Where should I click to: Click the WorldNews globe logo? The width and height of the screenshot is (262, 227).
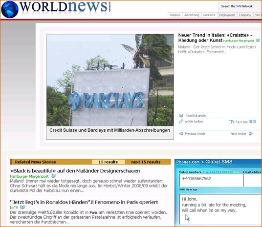click(x=9, y=9)
